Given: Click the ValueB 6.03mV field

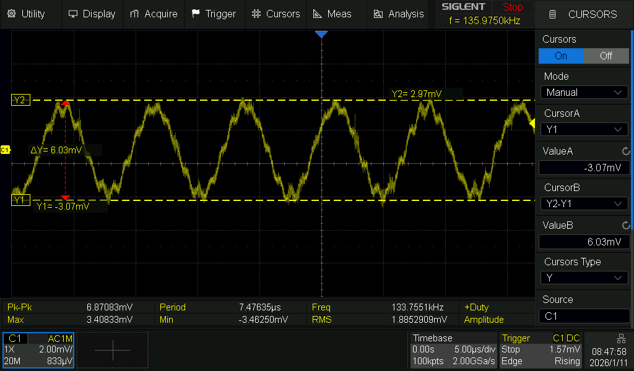Looking at the screenshot, I should click(x=584, y=242).
